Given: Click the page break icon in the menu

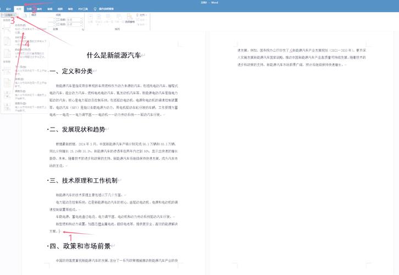Looking at the screenshot, I should [7, 29].
